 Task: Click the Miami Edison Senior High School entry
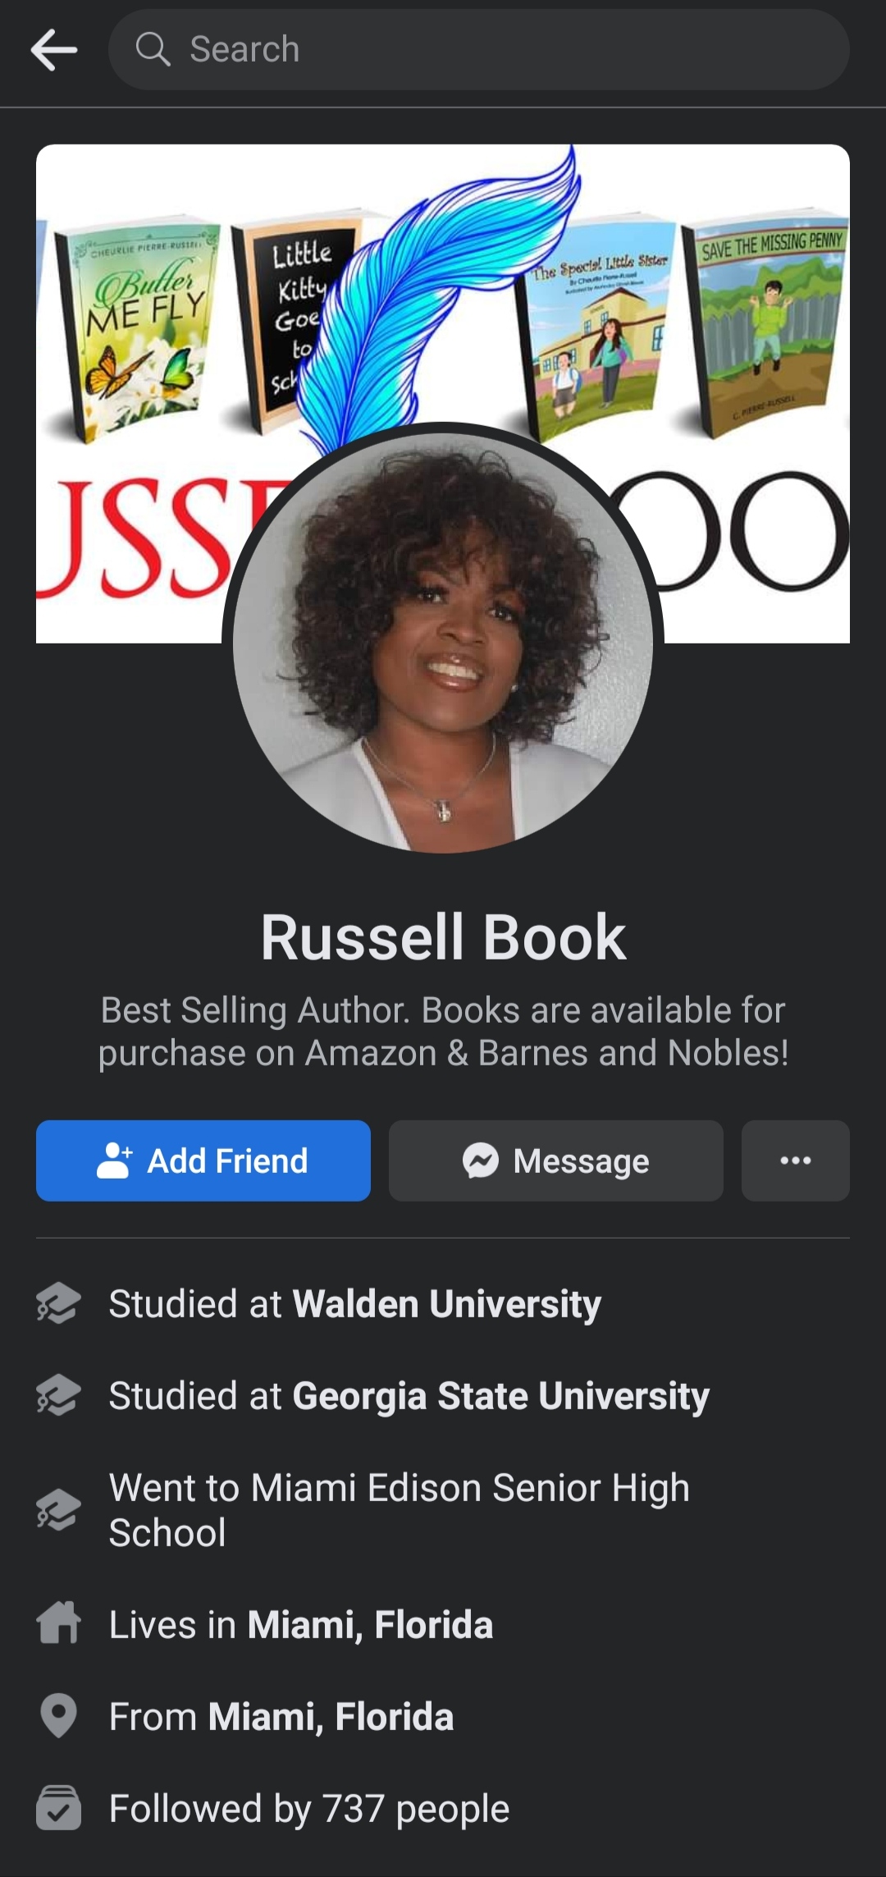400,1510
